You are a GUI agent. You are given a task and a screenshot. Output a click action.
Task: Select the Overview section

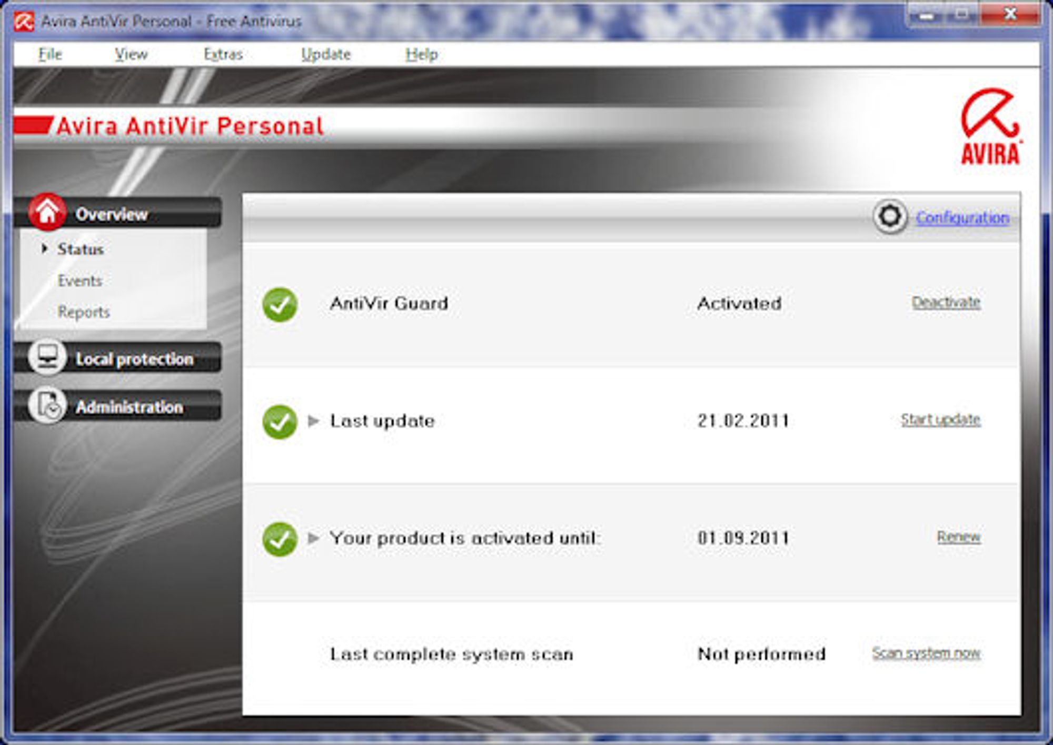118,213
